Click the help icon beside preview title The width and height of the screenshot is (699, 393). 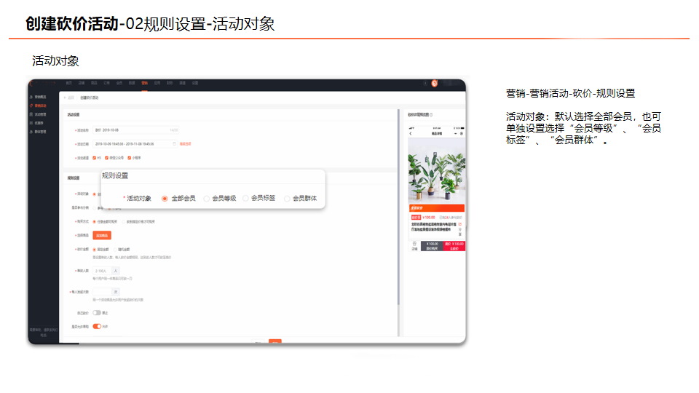tap(431, 115)
